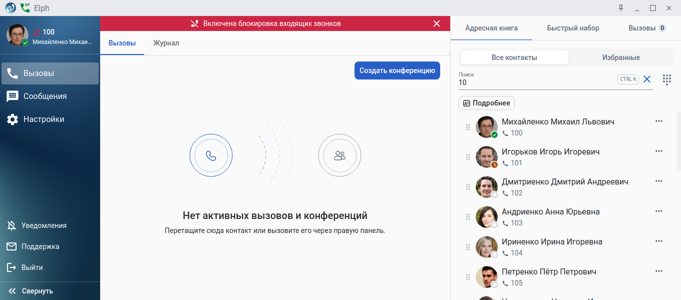
Task: Click the green SIP phone icon in title bar
Action: pos(25,8)
